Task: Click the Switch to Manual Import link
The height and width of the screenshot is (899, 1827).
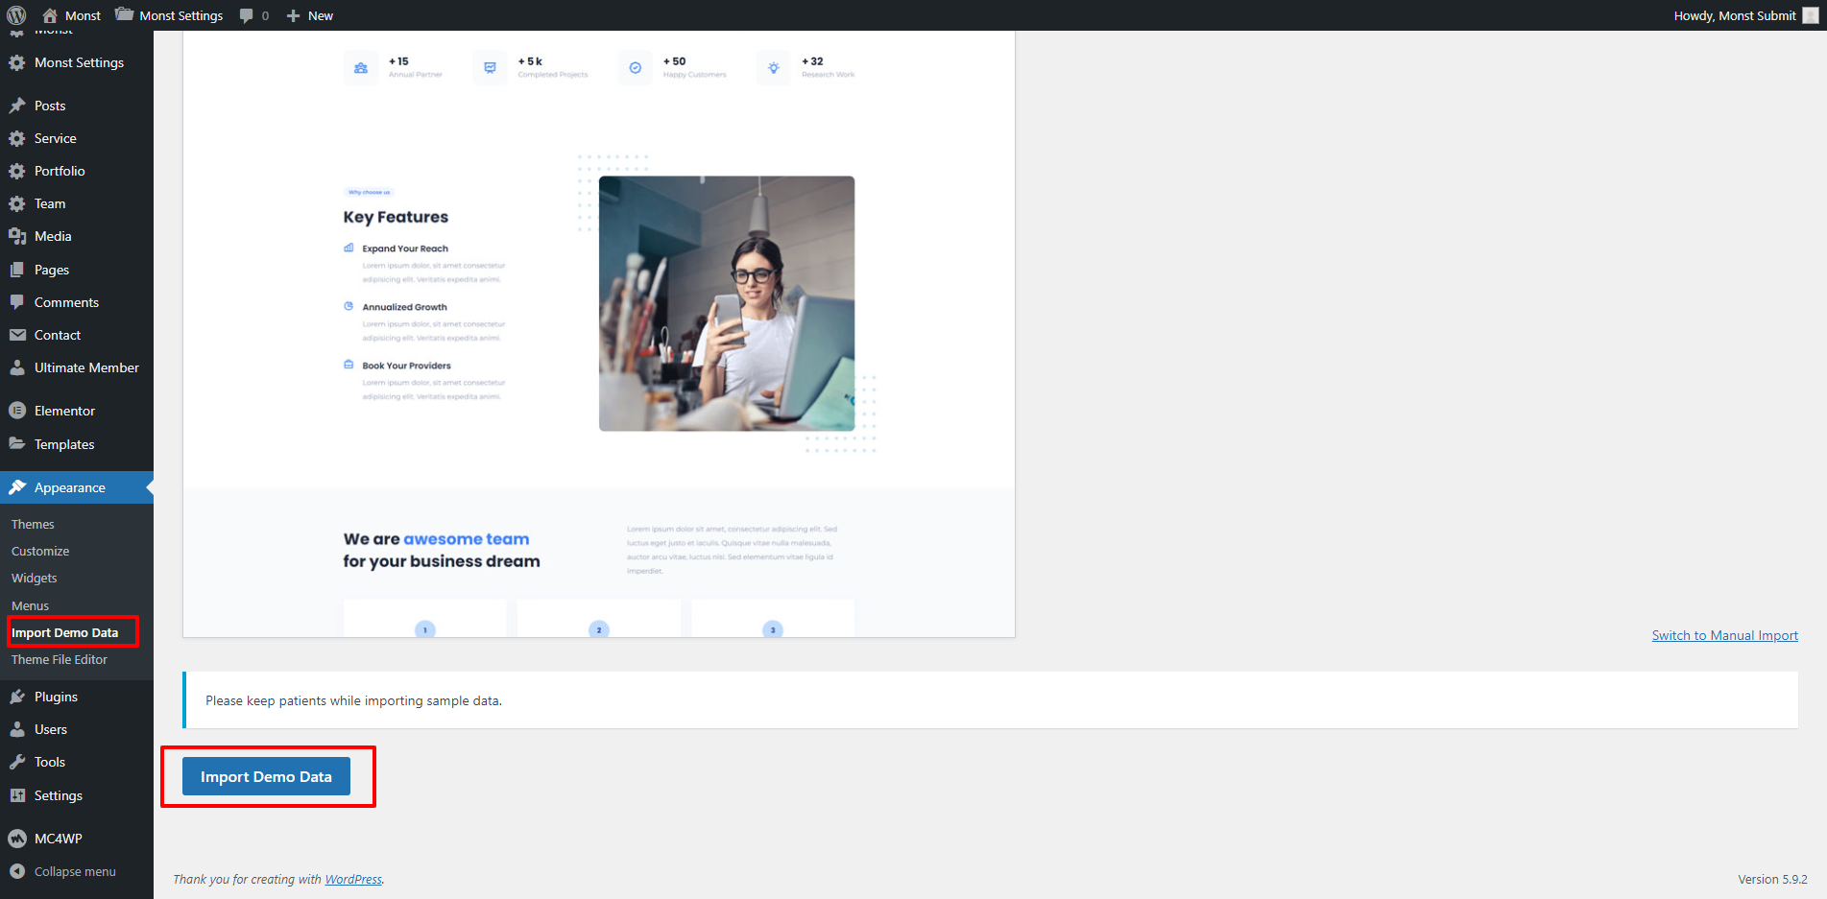Action: (x=1724, y=635)
